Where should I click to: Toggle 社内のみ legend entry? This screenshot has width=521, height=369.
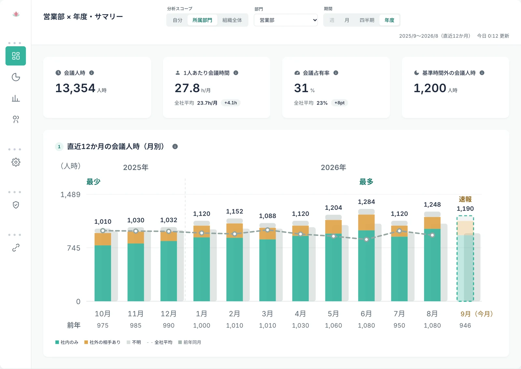coord(67,342)
